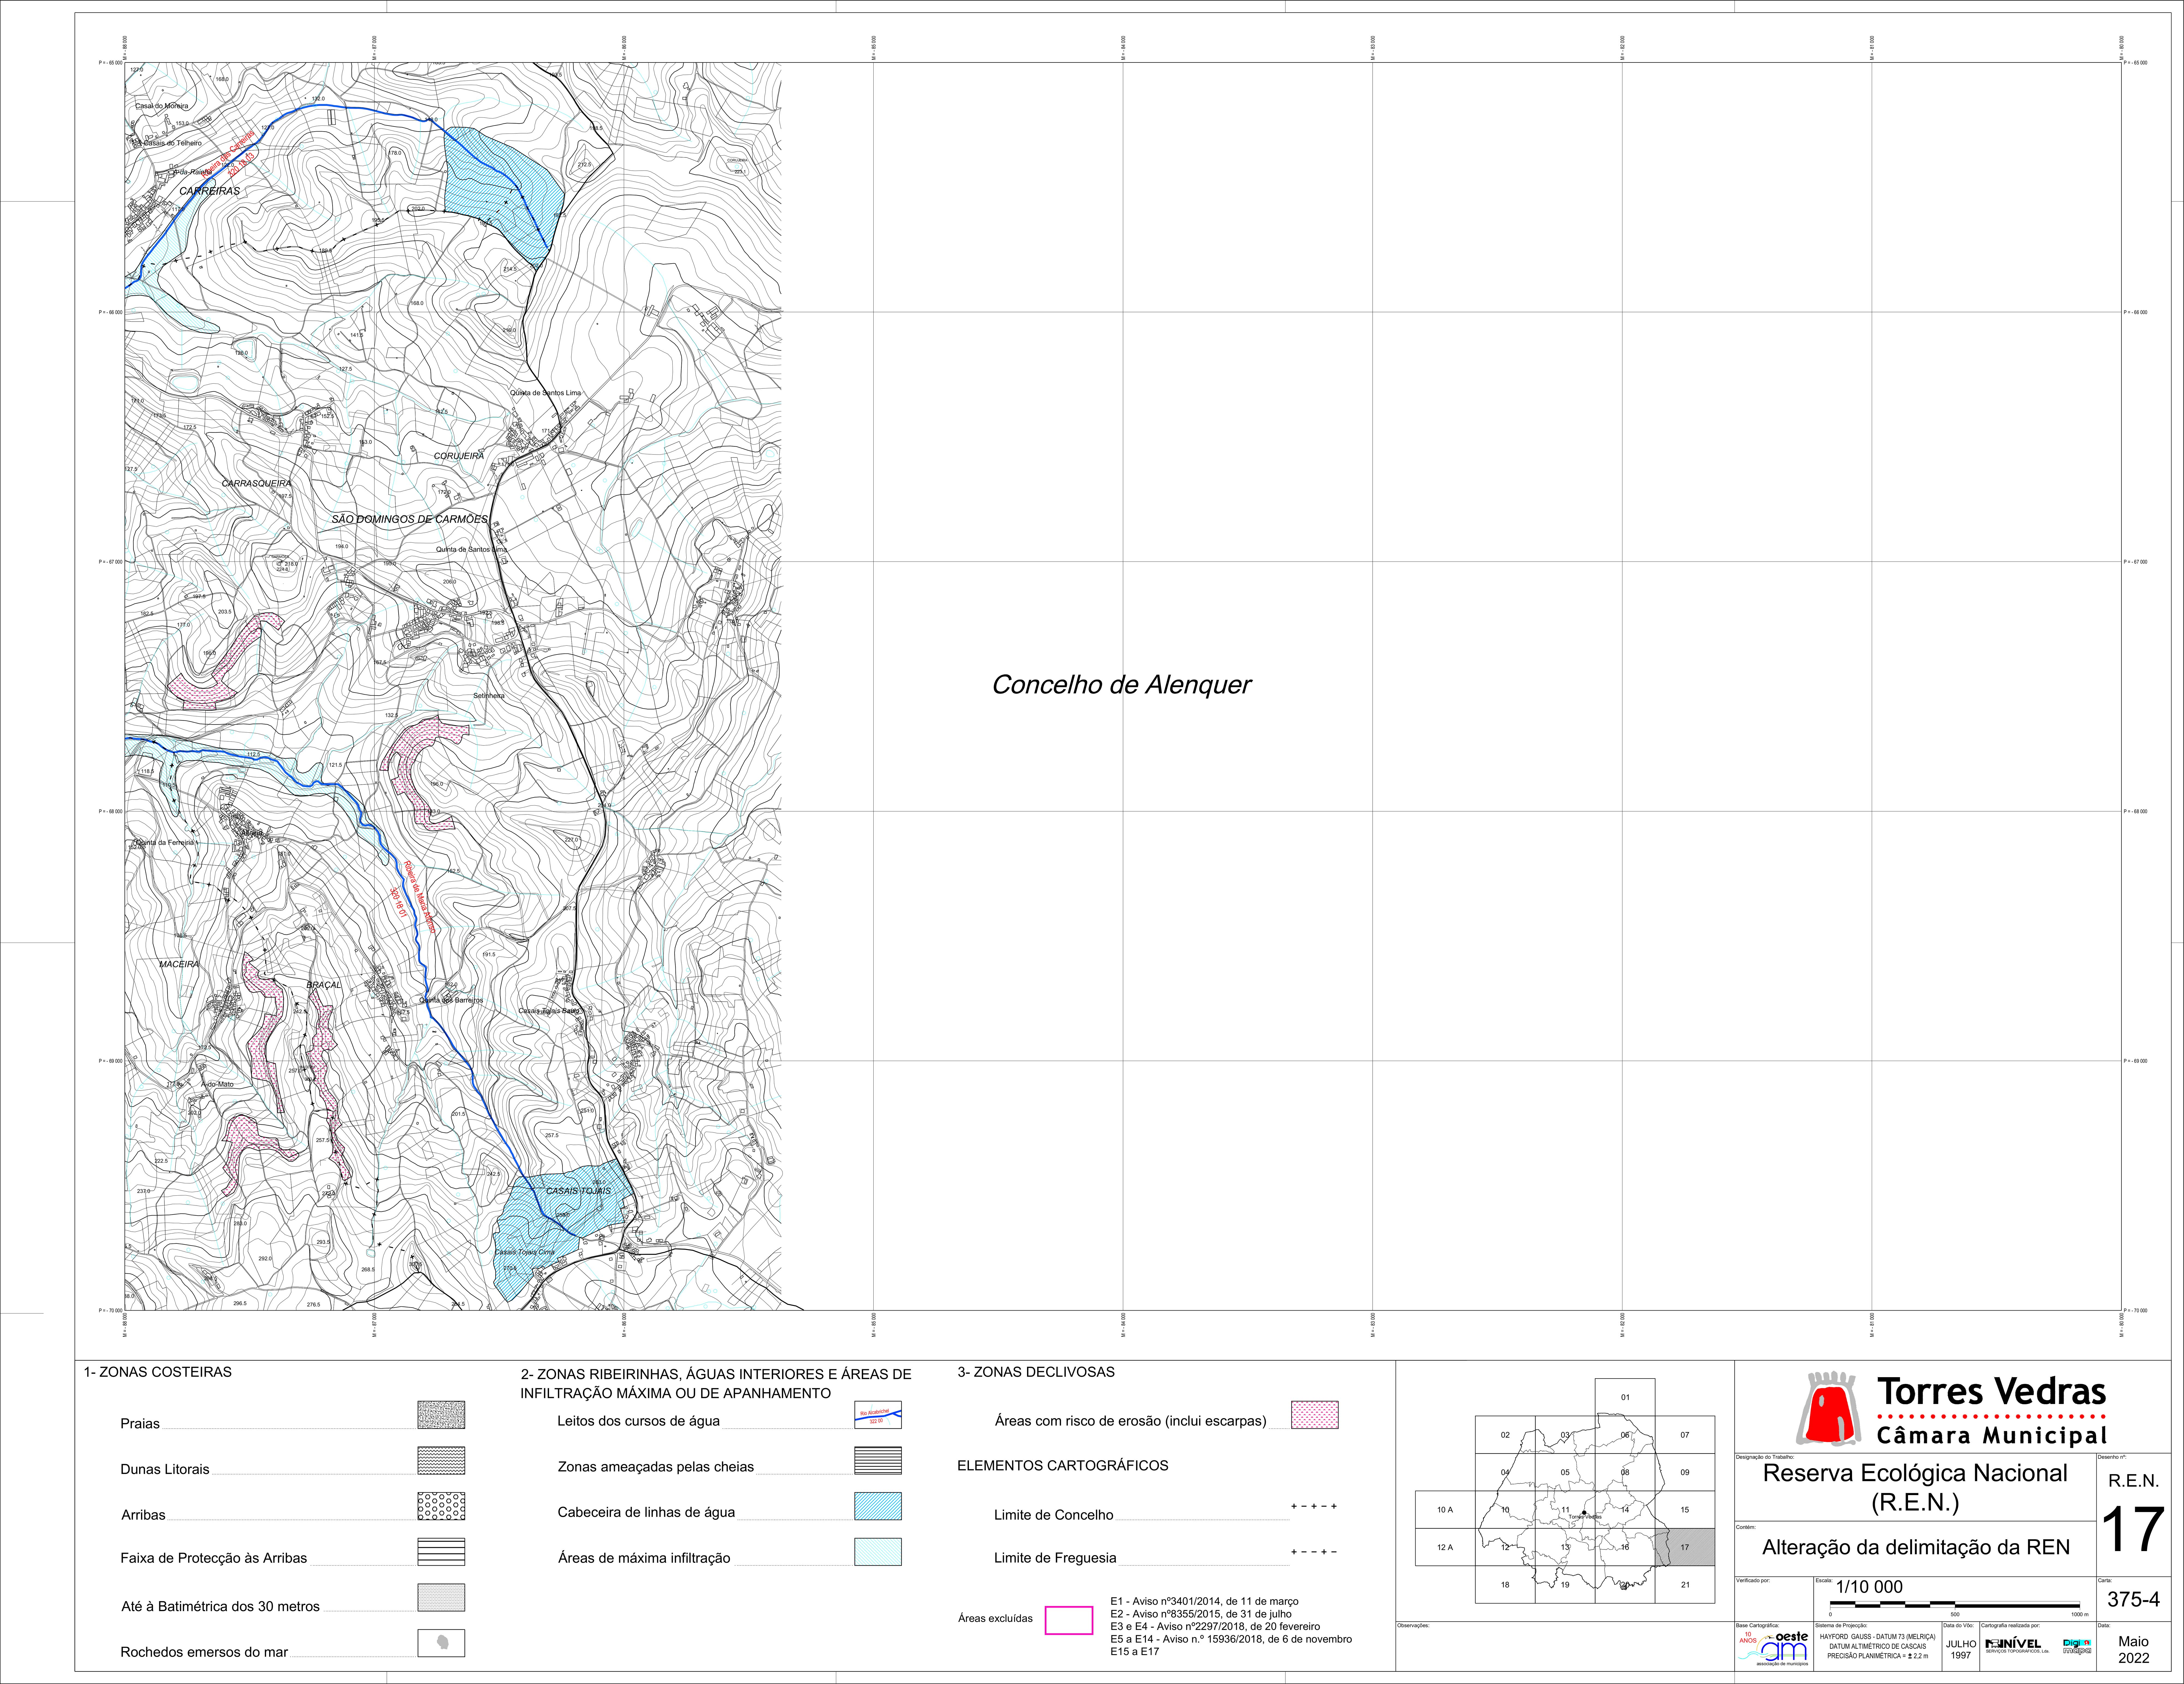Click the Arribas circle-pattern legend symbol
2184x1684 pixels.
[441, 1506]
